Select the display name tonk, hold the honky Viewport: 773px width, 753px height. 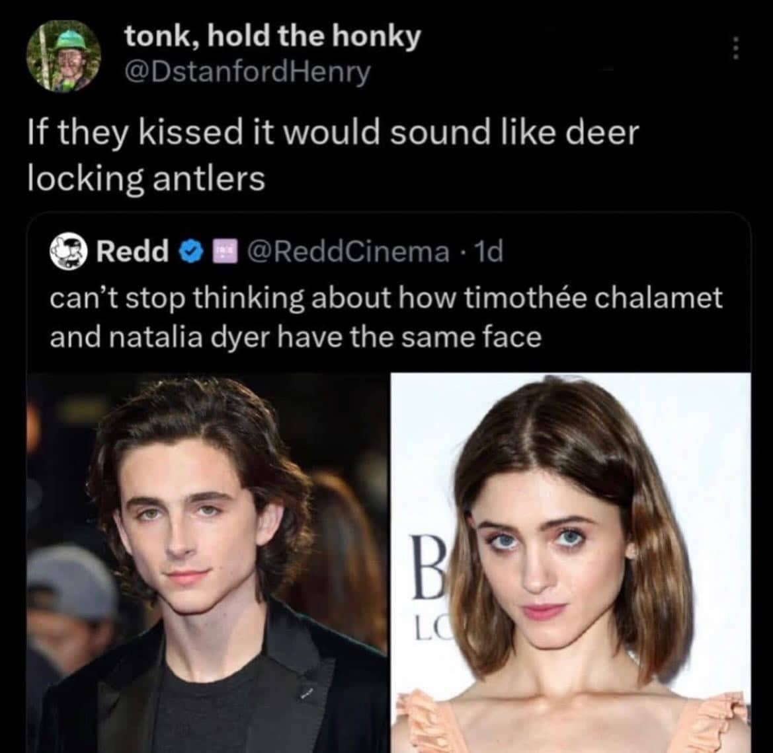coord(272,38)
